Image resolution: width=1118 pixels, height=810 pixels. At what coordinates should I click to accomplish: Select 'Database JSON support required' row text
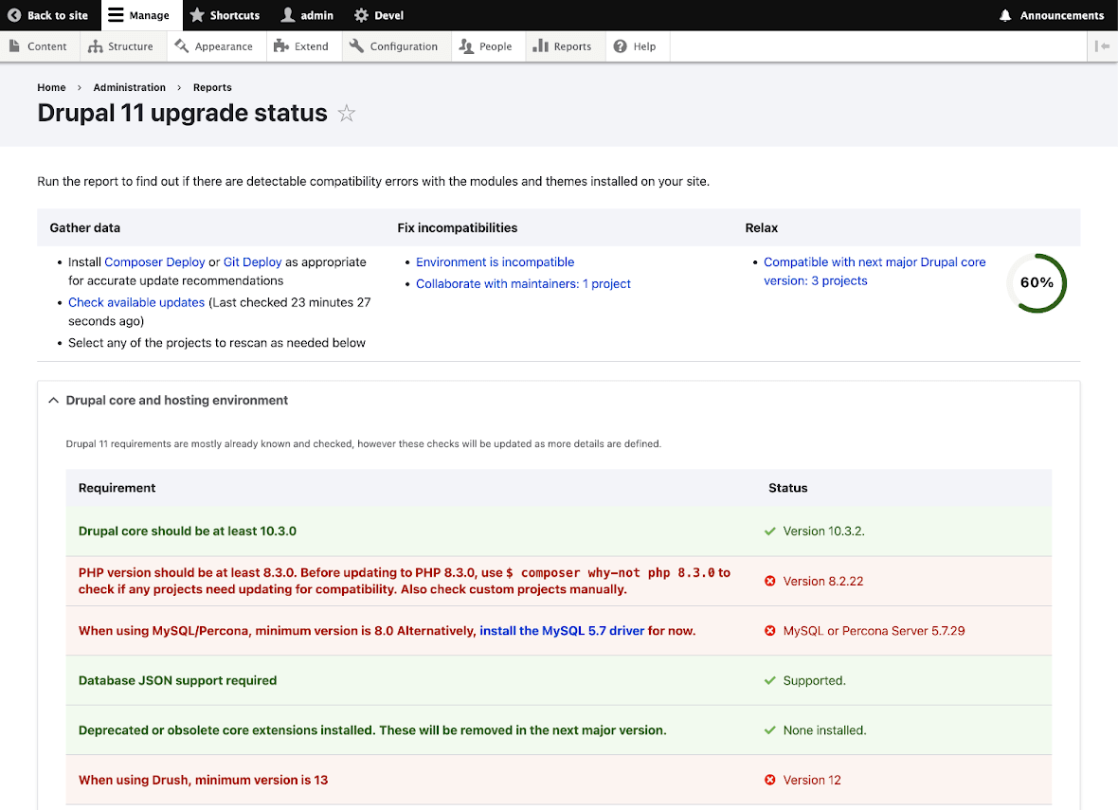(177, 680)
